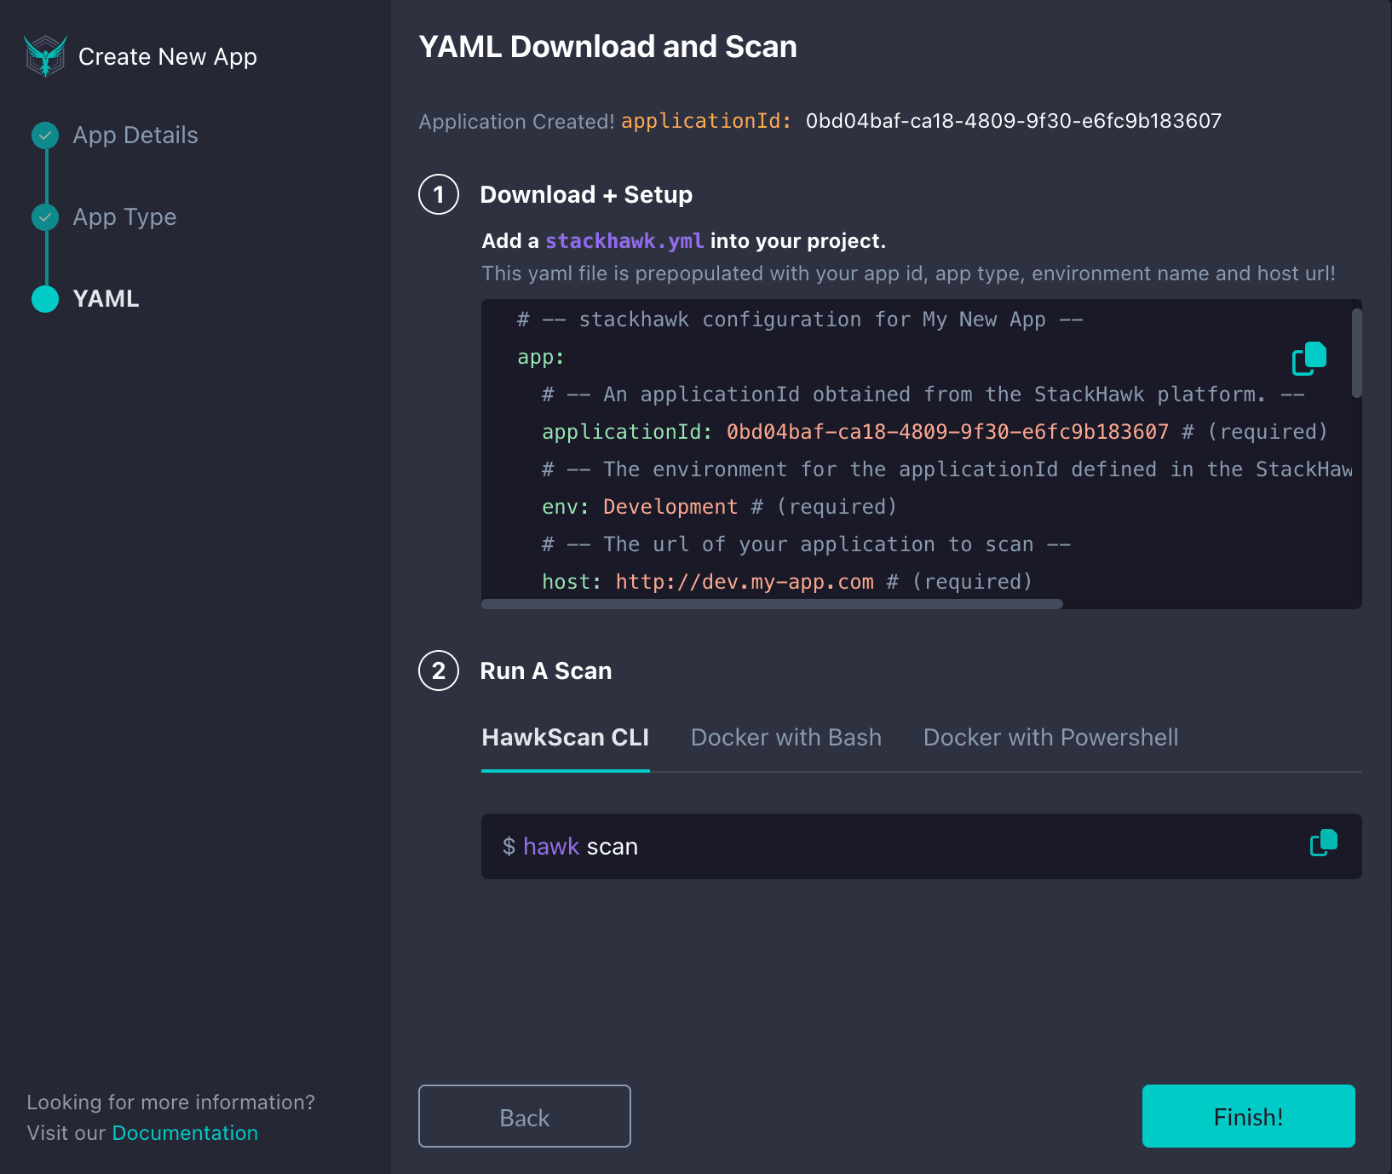Click the application ID value in the header
This screenshot has width=1392, height=1174.
[x=1014, y=121]
